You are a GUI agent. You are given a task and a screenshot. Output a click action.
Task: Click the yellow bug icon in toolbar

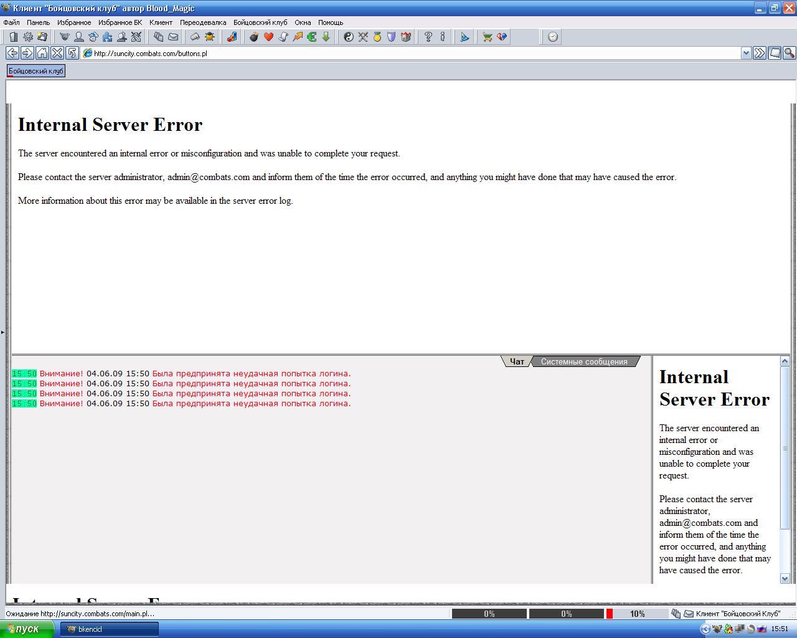point(209,37)
